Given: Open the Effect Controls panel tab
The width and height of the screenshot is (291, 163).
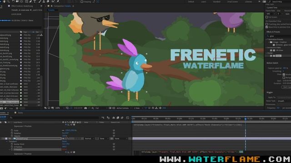Looking at the screenshot, I should (x=22, y=6).
